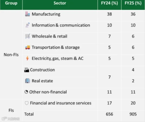Click the Real estate building icon
The width and height of the screenshot is (145, 122).
[x=27, y=81]
